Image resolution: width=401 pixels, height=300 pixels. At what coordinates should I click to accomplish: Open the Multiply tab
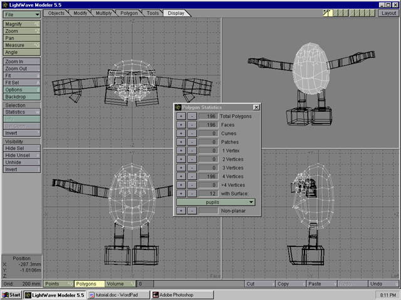[x=103, y=13]
